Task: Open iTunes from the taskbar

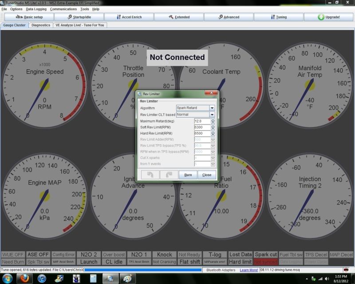Action: pyautogui.click(x=42, y=279)
